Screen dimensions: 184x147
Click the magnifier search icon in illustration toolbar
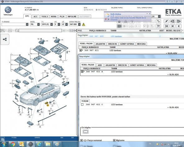(x=17, y=31)
